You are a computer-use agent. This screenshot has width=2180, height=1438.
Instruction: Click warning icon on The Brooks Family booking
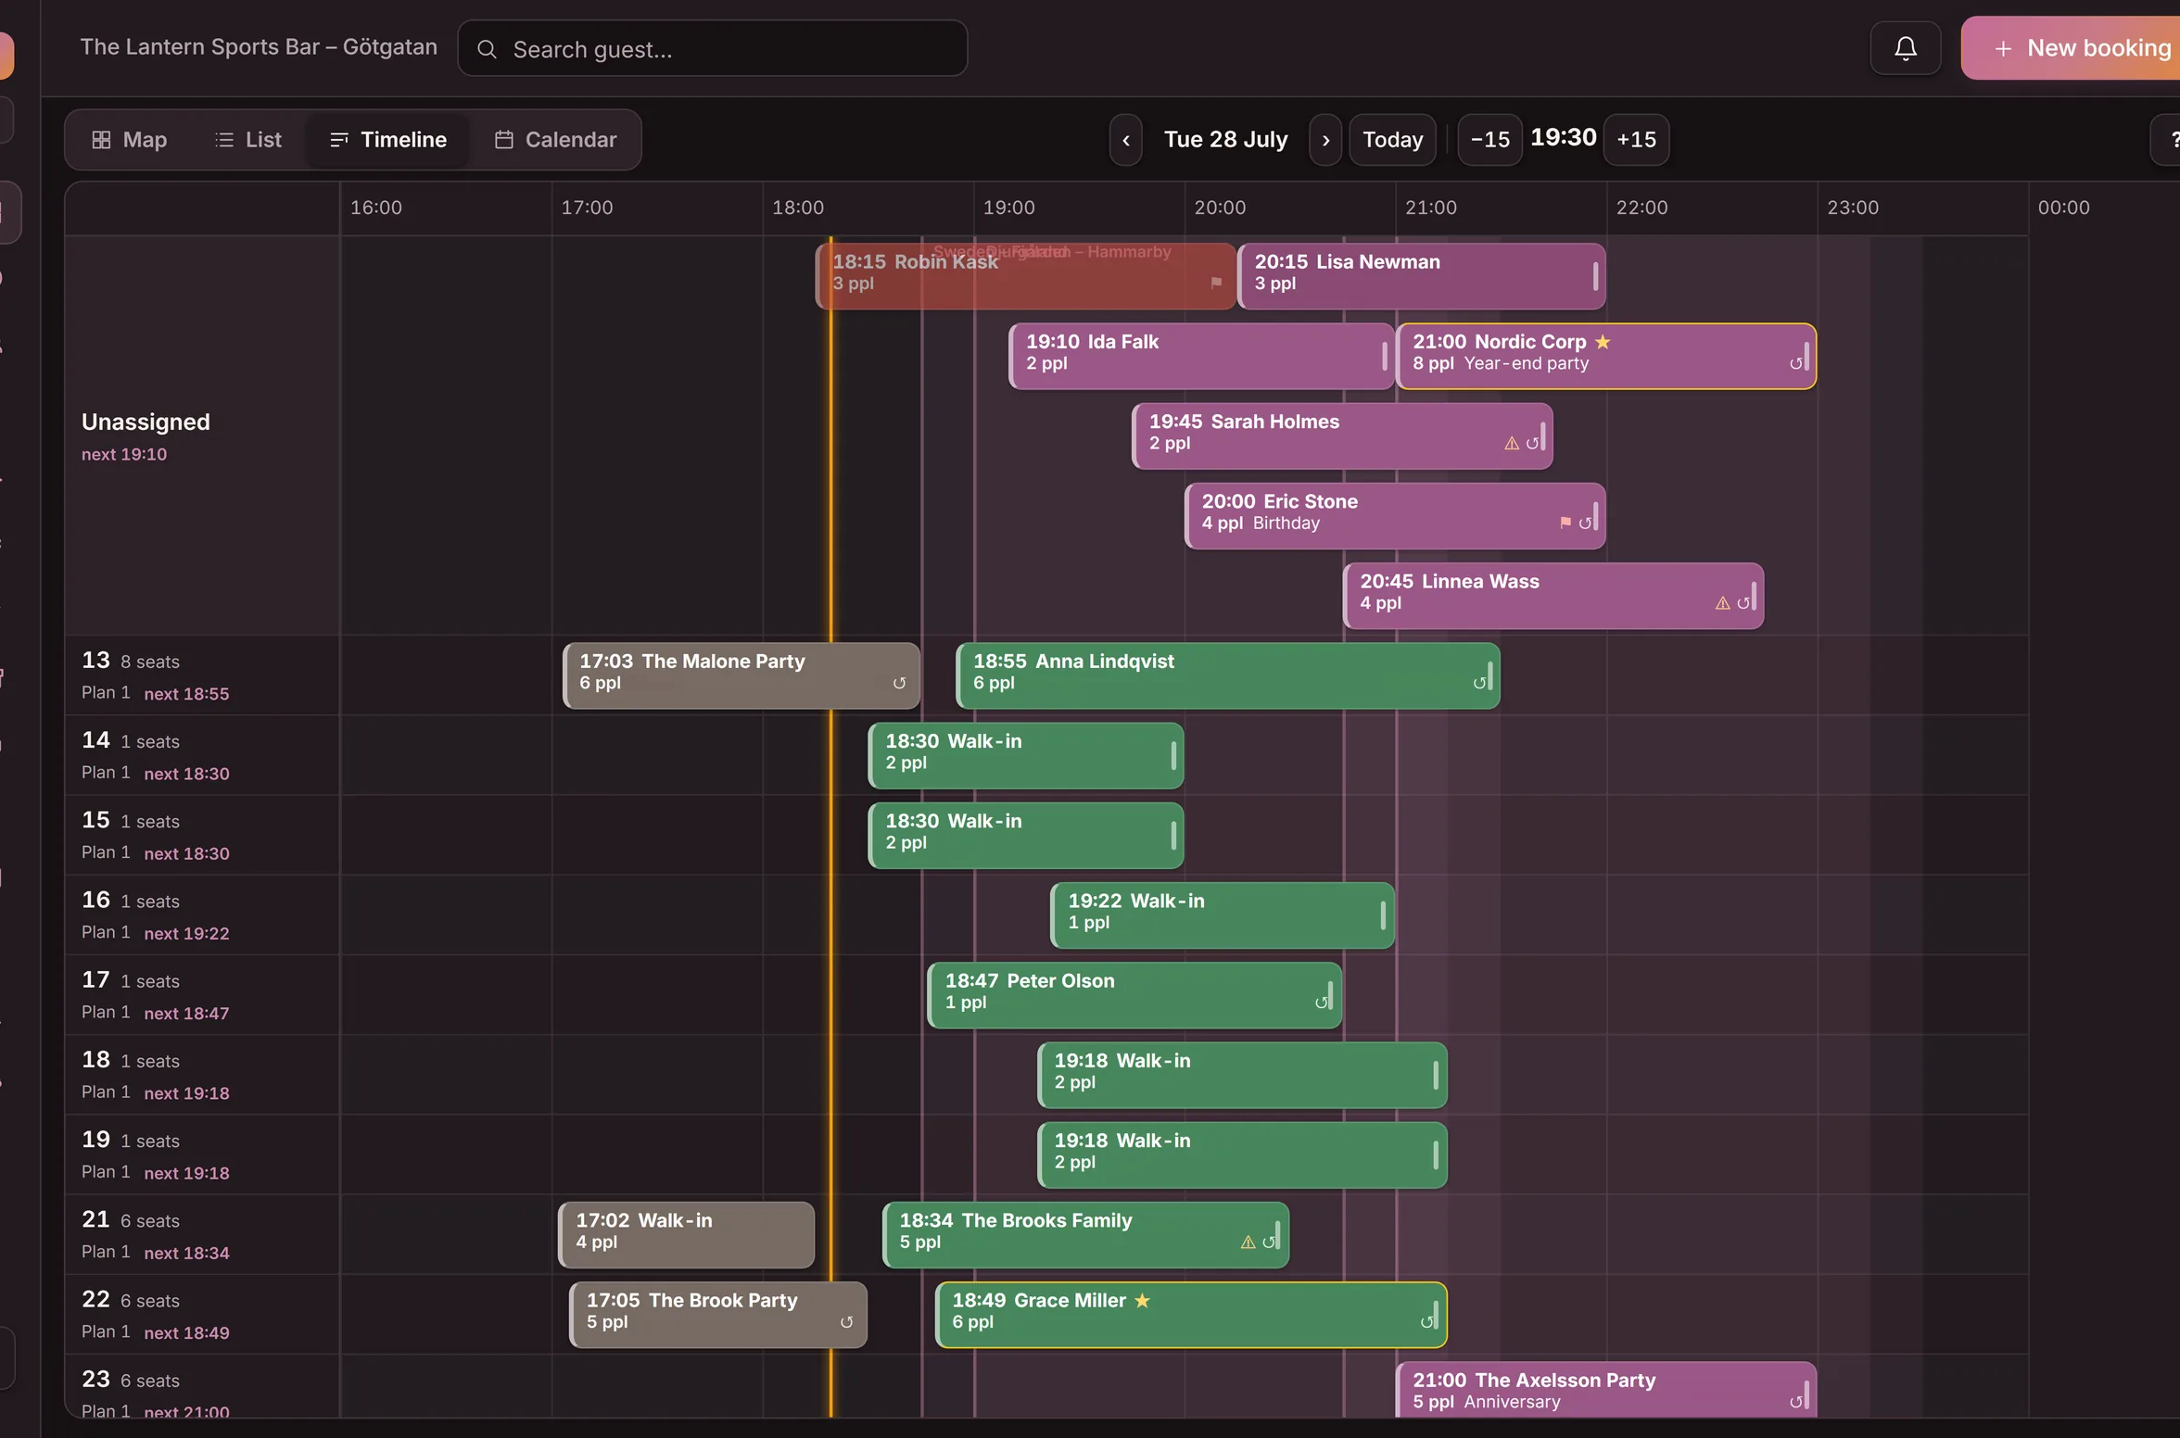point(1248,1242)
